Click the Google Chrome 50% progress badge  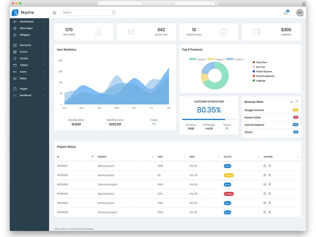pos(295,110)
